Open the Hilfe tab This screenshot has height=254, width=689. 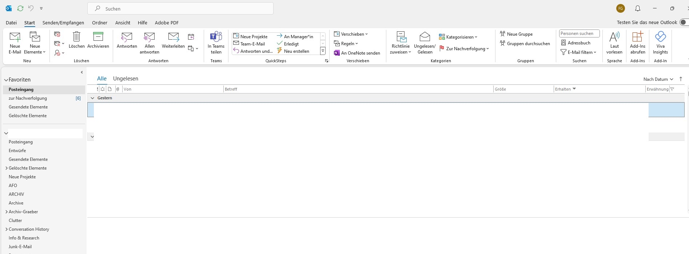click(x=143, y=23)
